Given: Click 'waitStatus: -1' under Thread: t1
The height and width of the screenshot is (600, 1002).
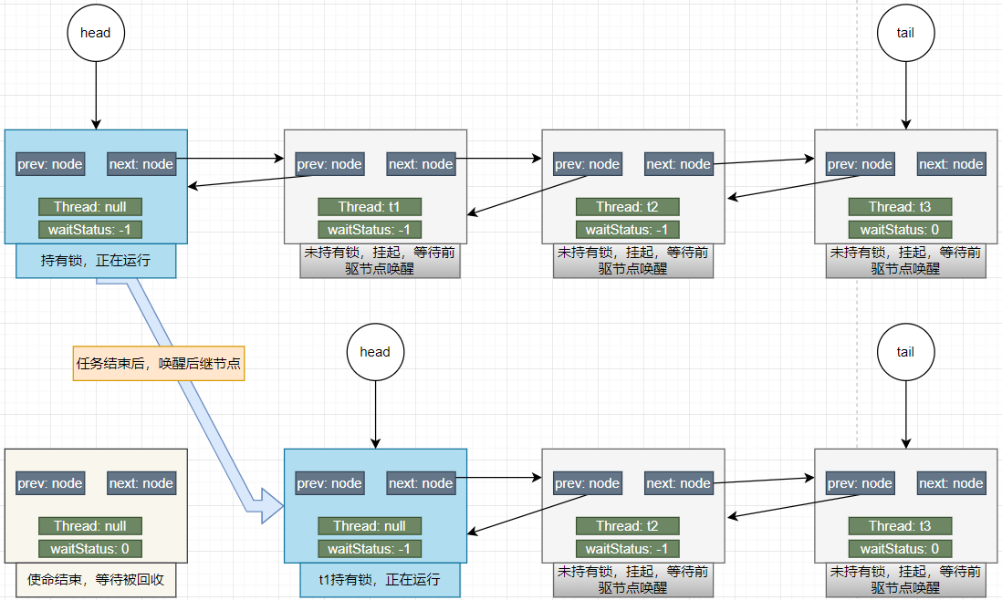Looking at the screenshot, I should [x=370, y=230].
